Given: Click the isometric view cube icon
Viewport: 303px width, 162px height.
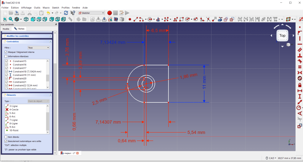Looking at the screenshot, I should (x=26, y=19).
